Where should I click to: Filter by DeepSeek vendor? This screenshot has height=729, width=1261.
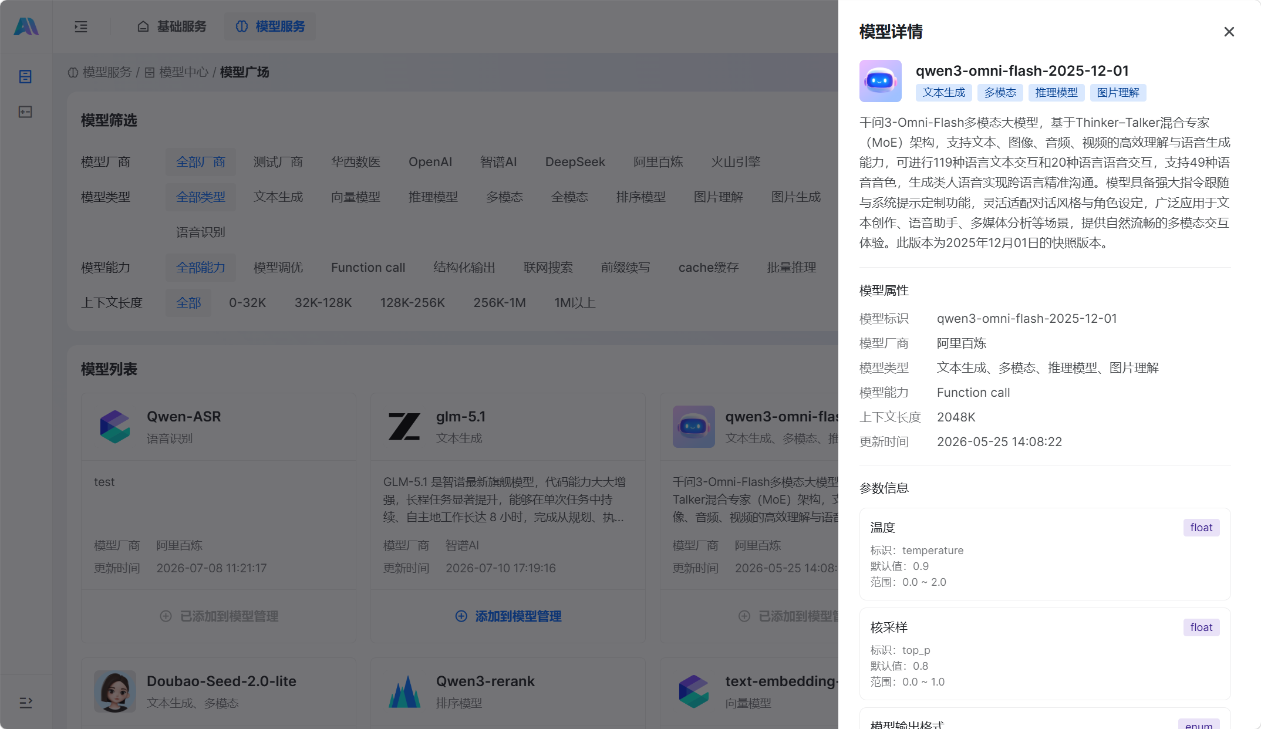(x=575, y=162)
